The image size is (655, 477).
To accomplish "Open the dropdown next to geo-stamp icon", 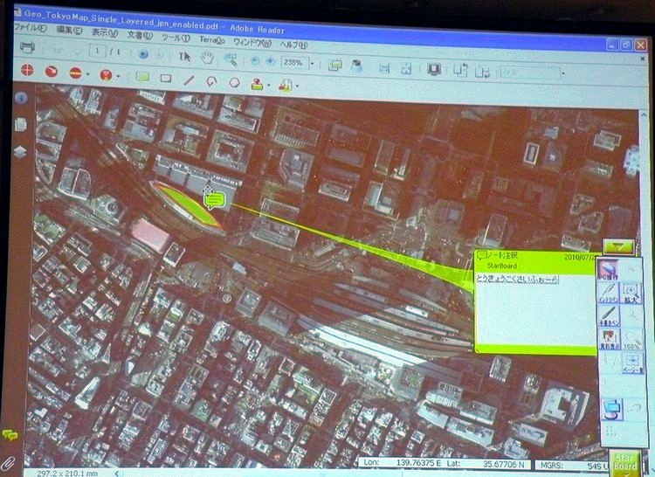I will click(x=297, y=86).
